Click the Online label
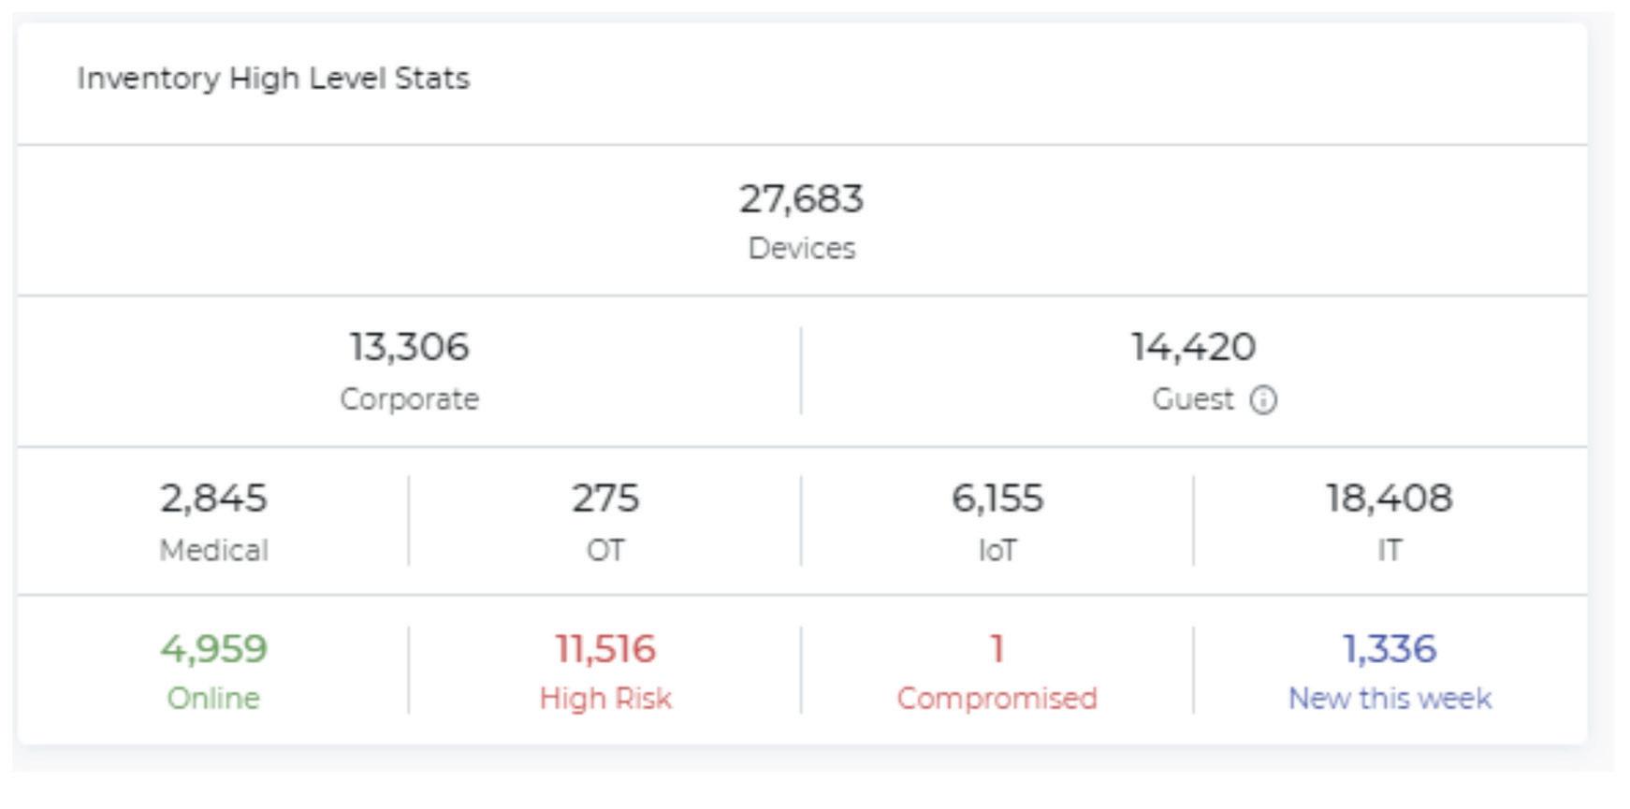The width and height of the screenshot is (1630, 809). tap(213, 699)
